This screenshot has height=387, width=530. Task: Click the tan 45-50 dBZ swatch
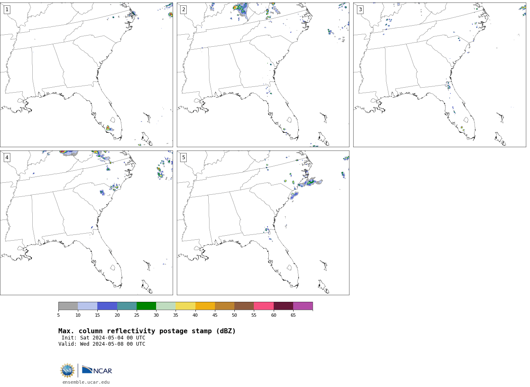[224, 306]
